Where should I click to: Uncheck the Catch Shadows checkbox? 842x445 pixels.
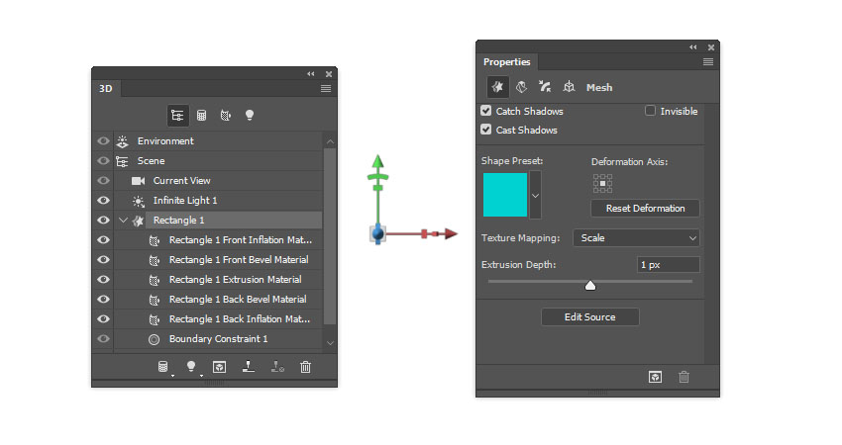pos(486,112)
